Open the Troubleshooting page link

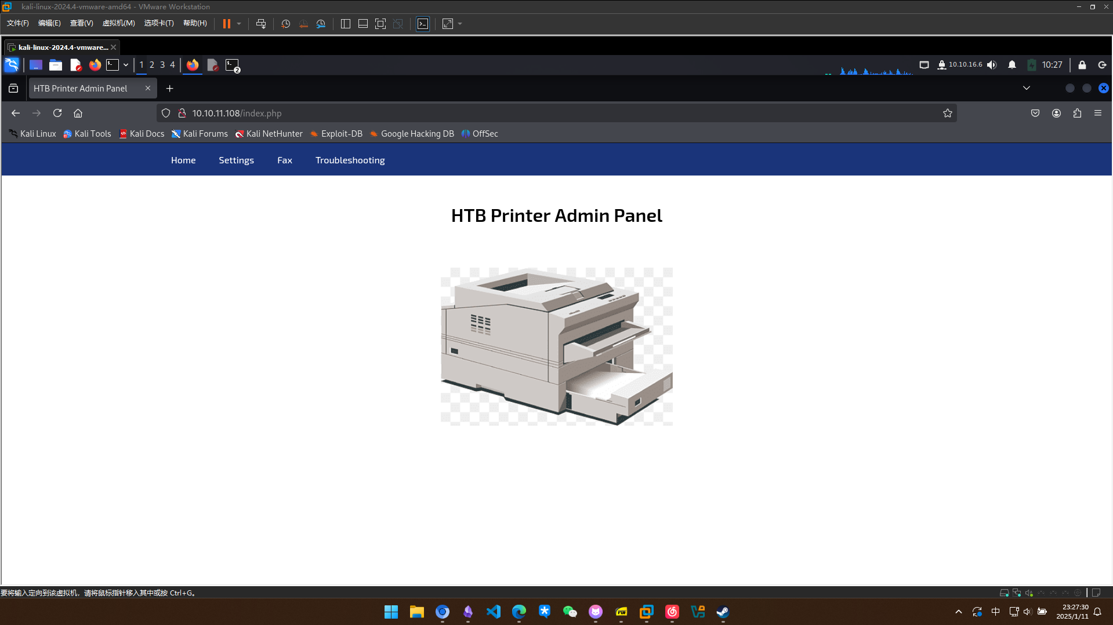point(350,160)
